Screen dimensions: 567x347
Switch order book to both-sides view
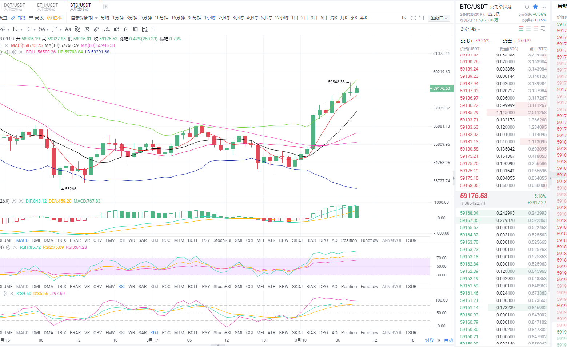(521, 28)
